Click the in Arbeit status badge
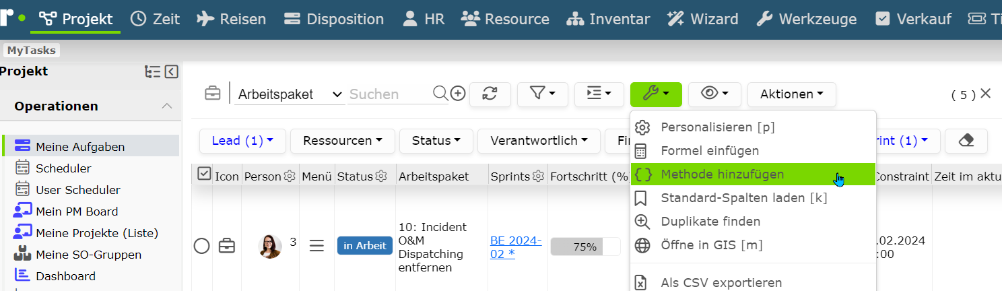Screen dimensions: 1002x291 click(x=365, y=246)
